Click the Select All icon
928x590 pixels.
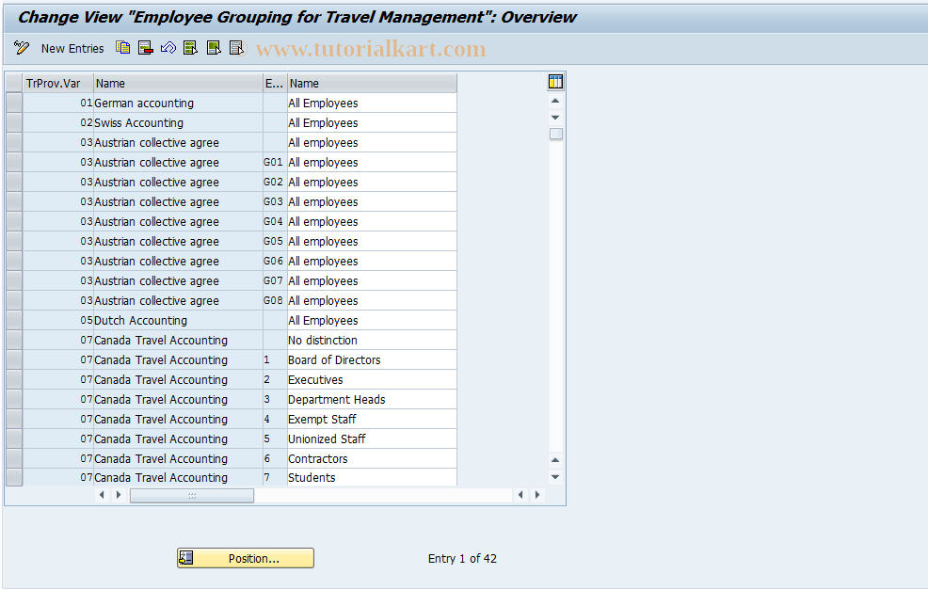click(x=190, y=48)
